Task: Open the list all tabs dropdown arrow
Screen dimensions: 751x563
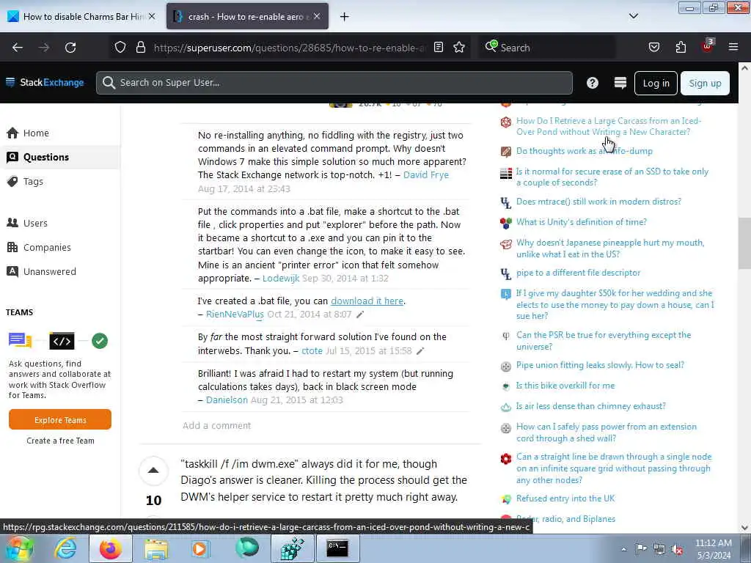Action: pos(633,16)
